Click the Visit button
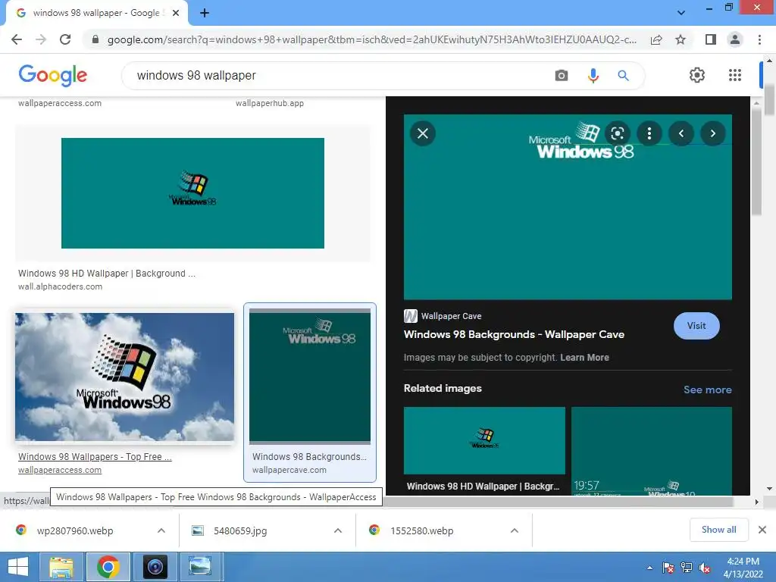 pyautogui.click(x=696, y=326)
